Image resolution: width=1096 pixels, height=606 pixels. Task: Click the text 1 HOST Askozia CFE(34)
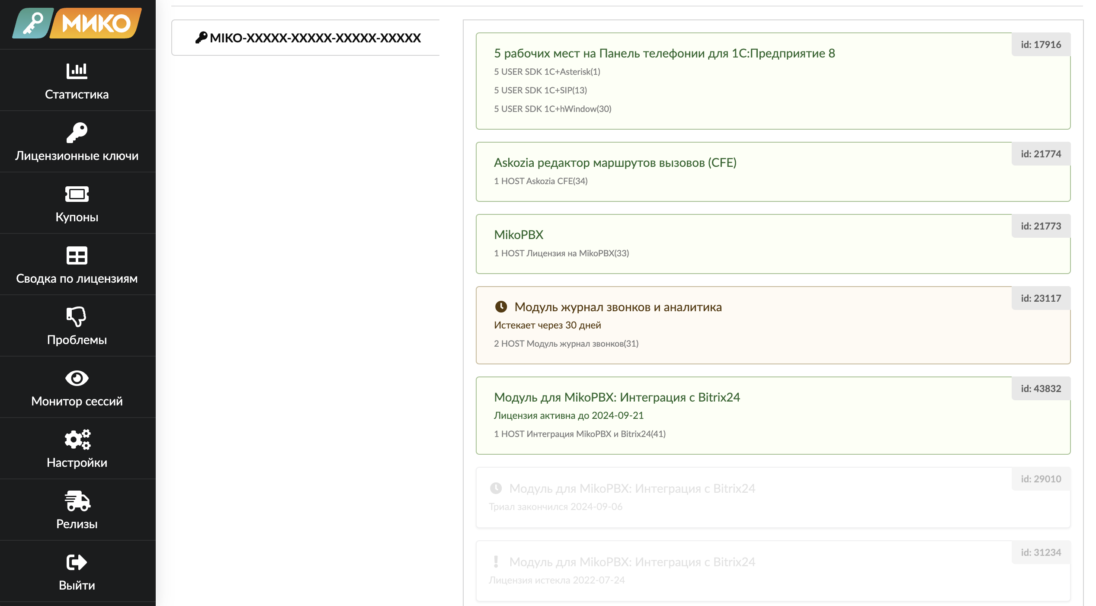point(541,181)
